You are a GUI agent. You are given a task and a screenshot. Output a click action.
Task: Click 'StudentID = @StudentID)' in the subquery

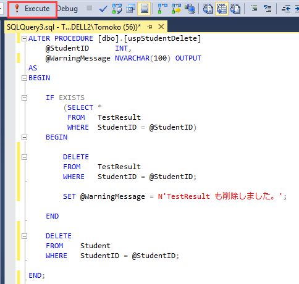(x=147, y=127)
